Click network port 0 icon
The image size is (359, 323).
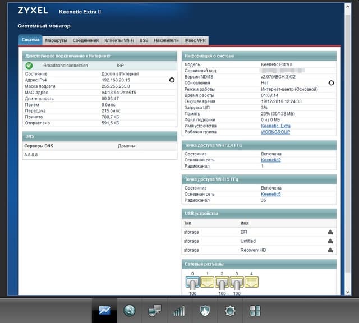(x=192, y=282)
